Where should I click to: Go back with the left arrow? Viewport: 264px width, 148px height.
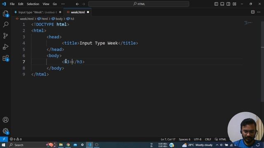click(77, 4)
